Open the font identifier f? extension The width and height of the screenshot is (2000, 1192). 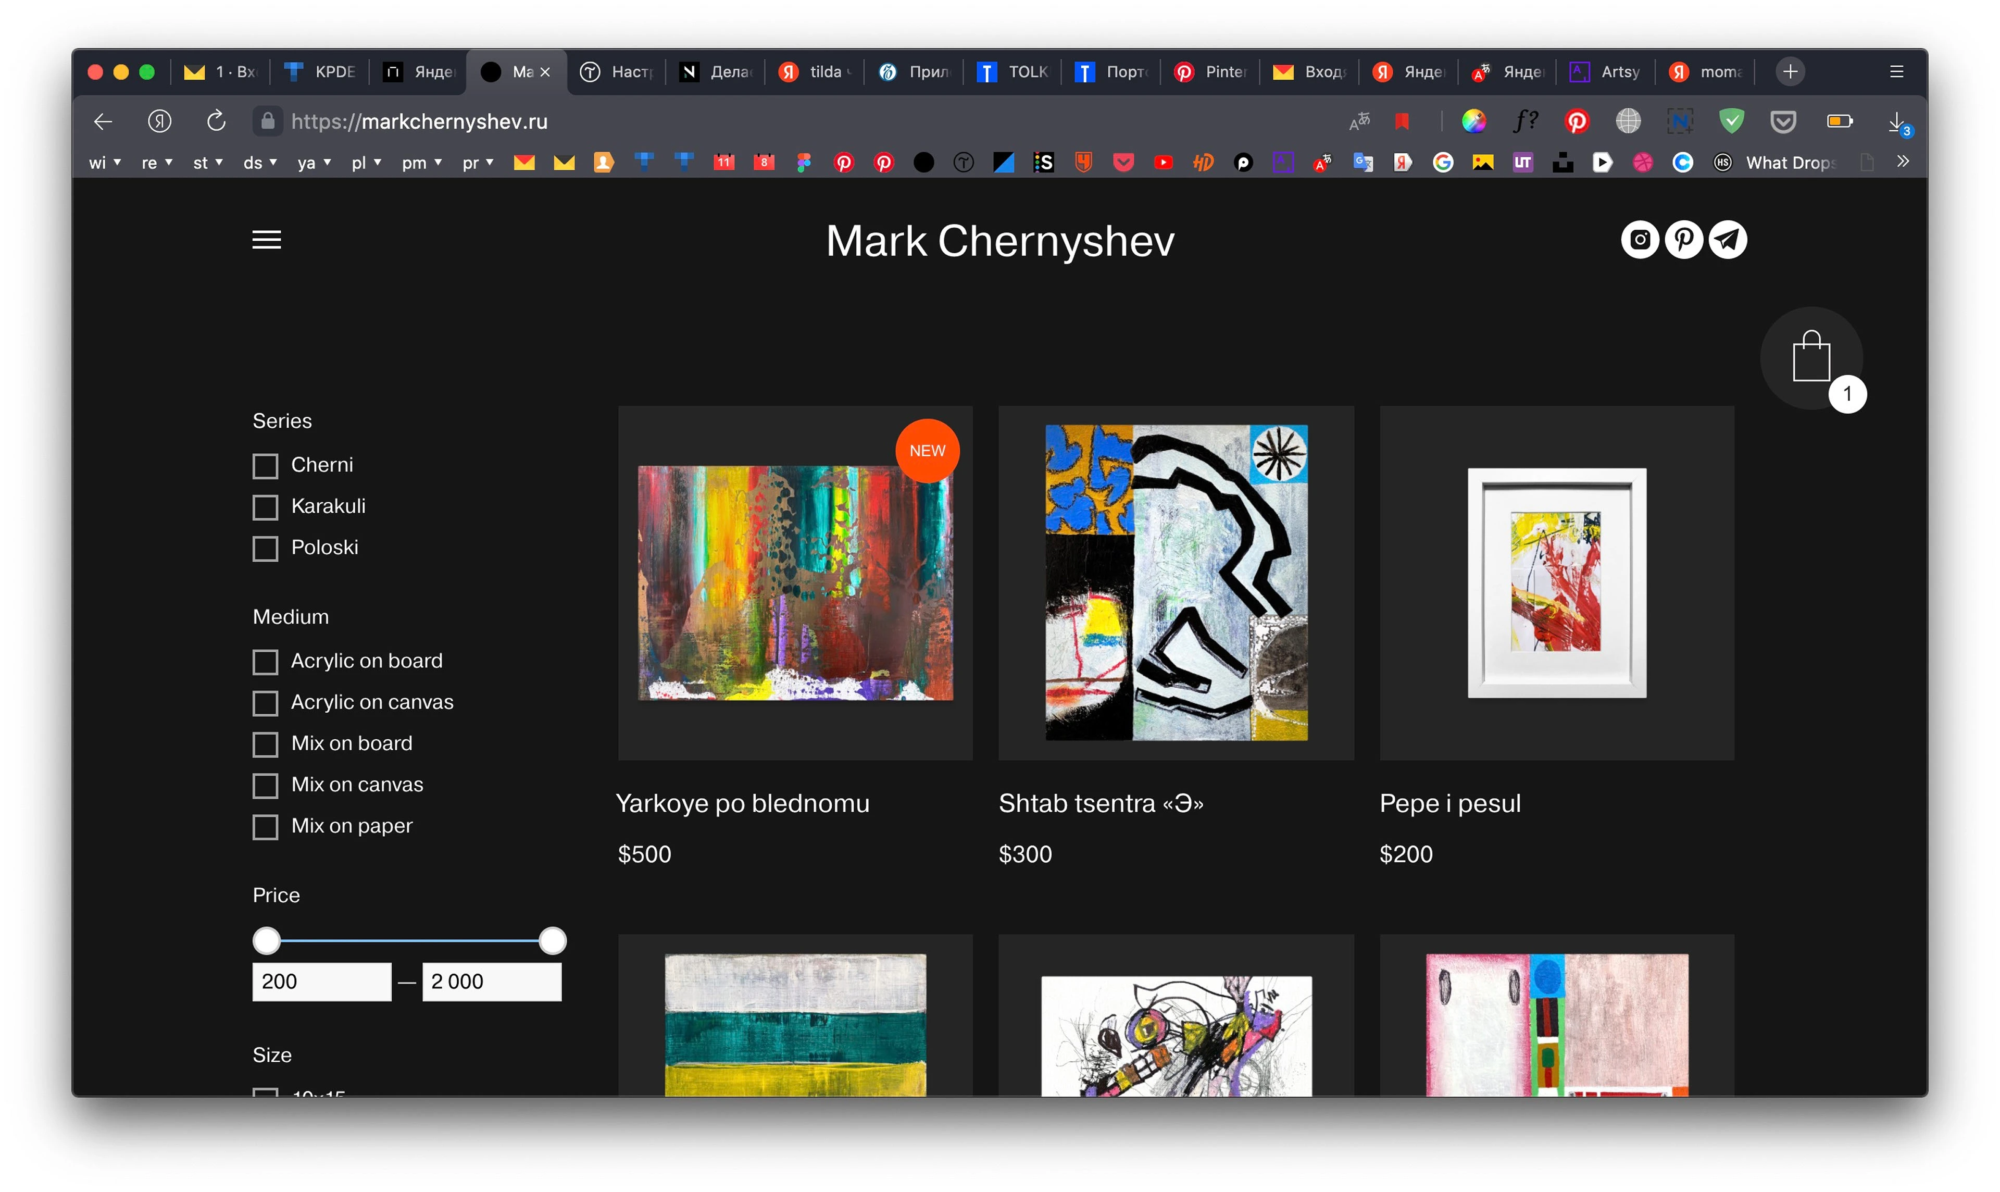pyautogui.click(x=1524, y=121)
